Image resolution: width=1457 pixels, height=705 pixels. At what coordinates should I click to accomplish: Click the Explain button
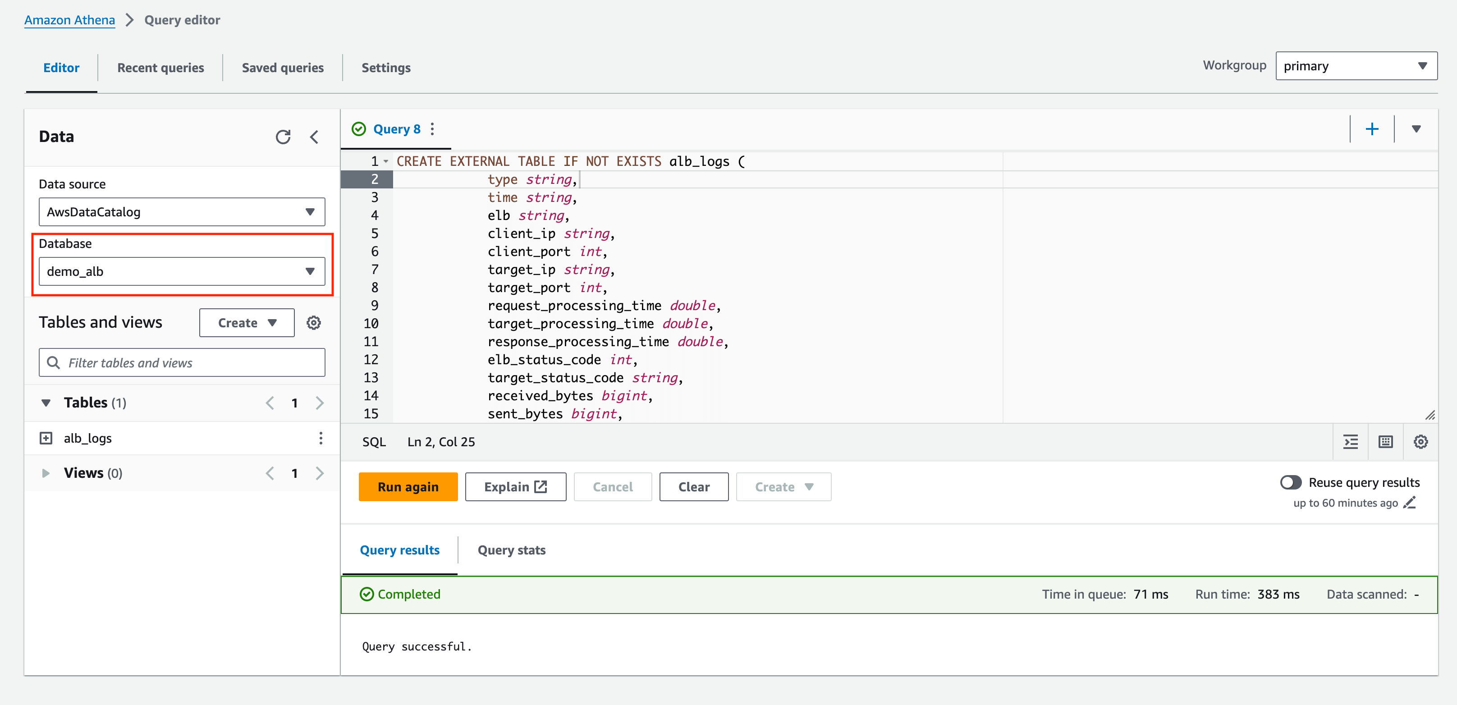[x=515, y=487]
